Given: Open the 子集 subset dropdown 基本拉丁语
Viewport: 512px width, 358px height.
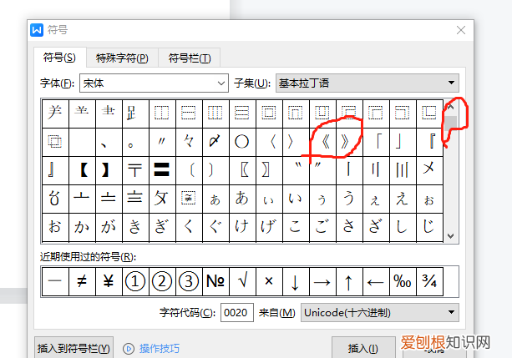Looking at the screenshot, I should point(368,83).
